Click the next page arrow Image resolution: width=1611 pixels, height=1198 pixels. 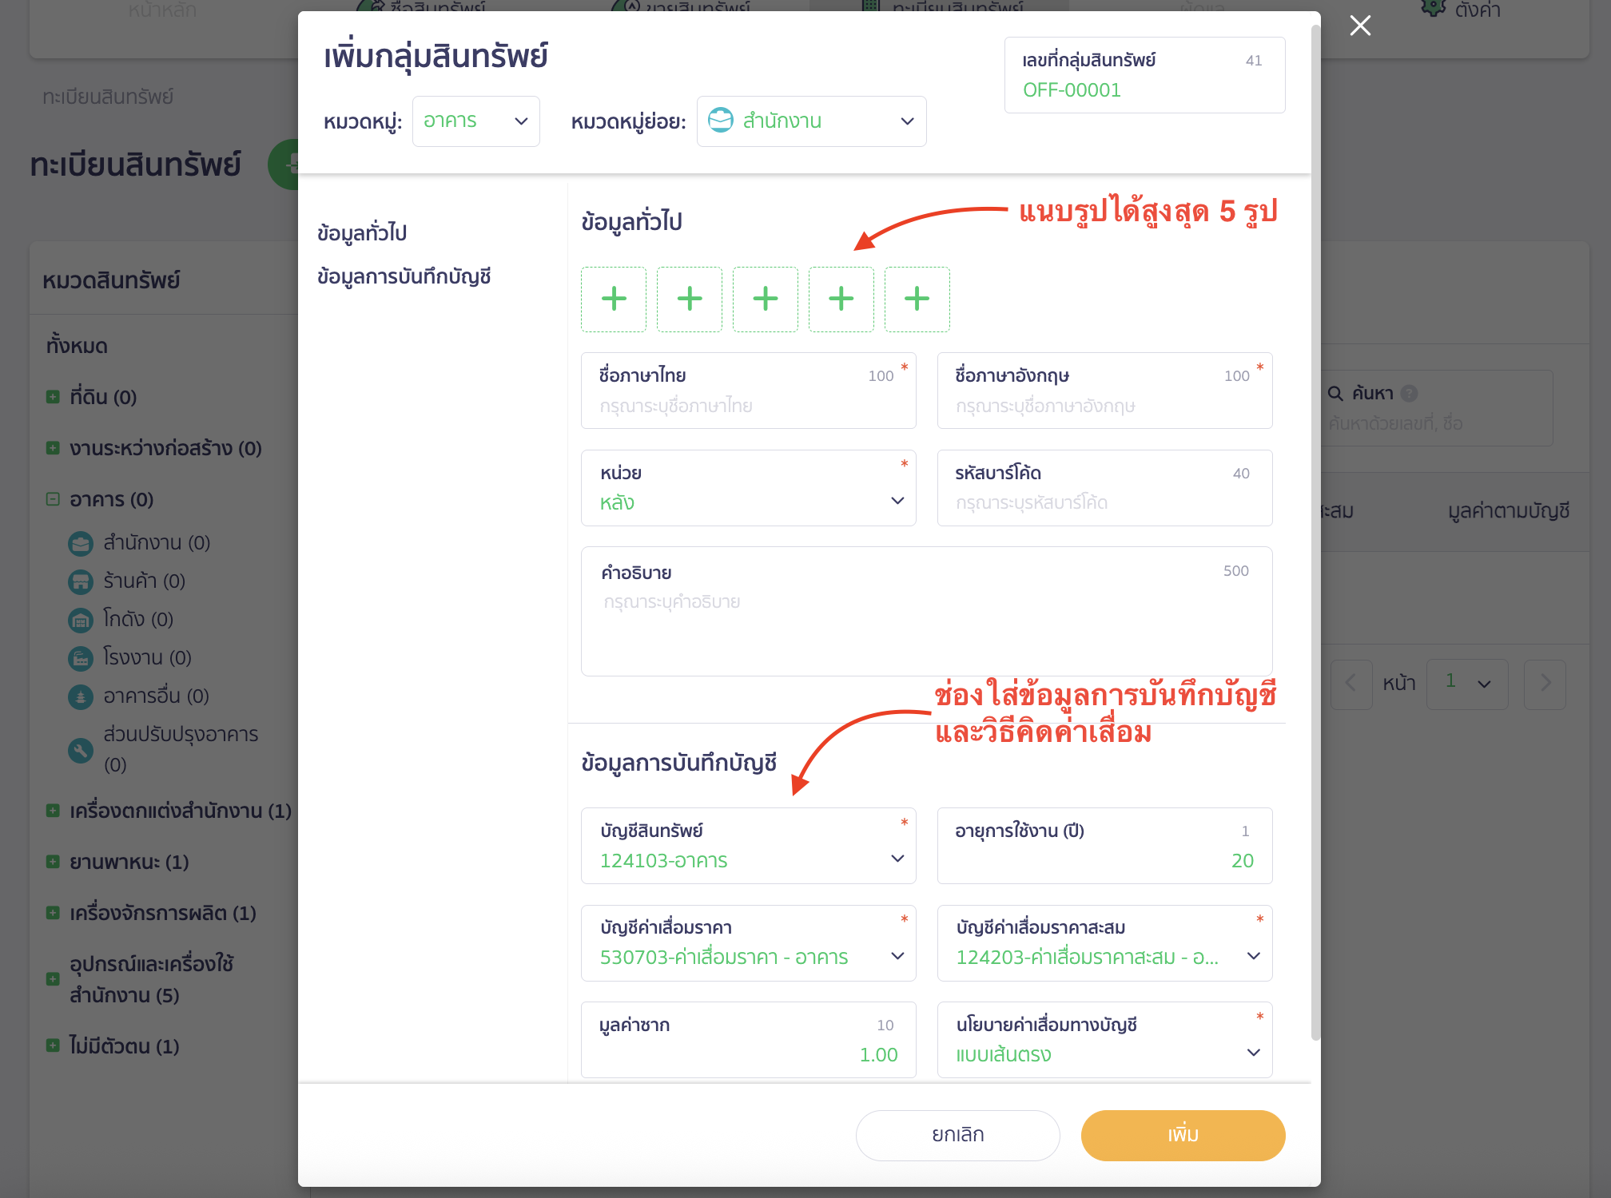pos(1545,684)
